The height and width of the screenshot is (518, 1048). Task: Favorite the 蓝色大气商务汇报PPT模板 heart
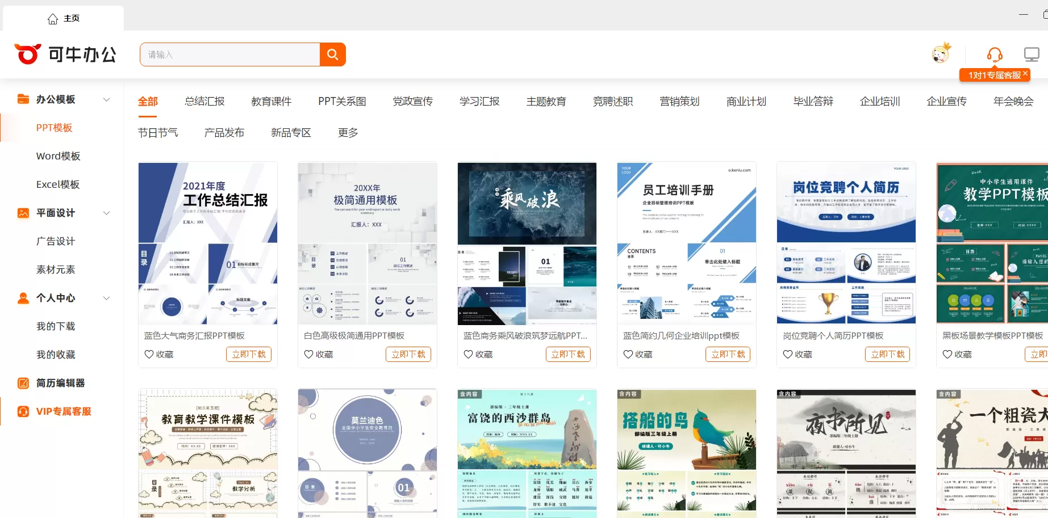149,354
